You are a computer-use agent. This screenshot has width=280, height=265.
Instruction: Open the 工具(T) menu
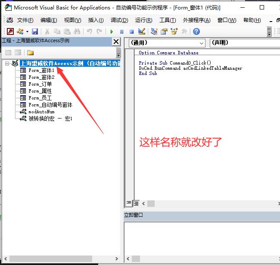pos(168,20)
